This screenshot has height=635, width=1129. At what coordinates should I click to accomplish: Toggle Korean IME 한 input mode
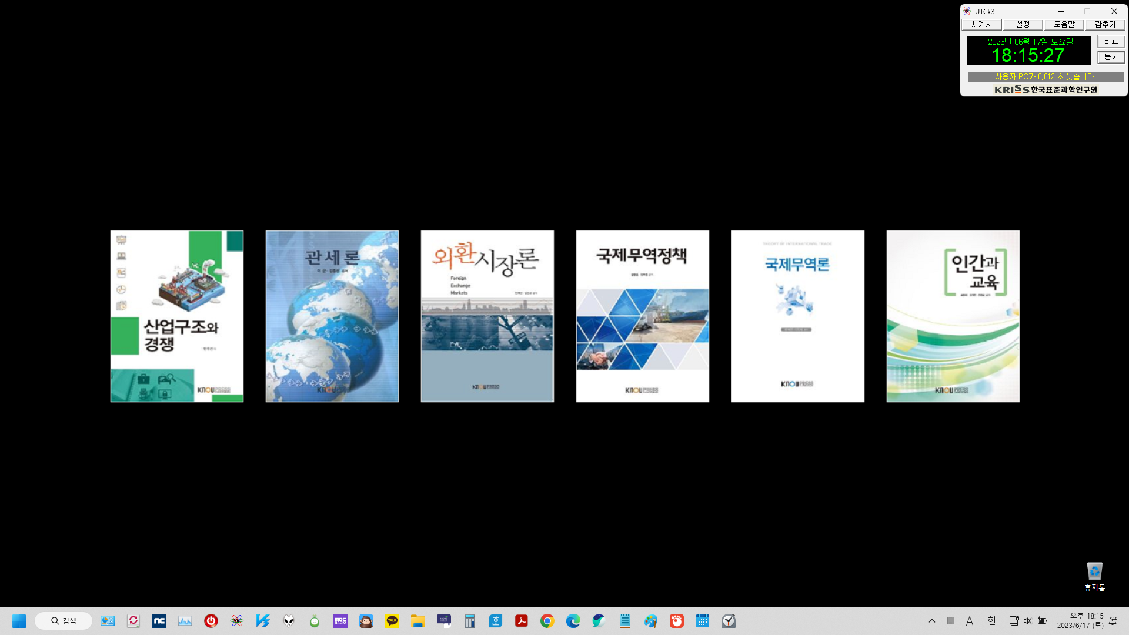coord(992,621)
